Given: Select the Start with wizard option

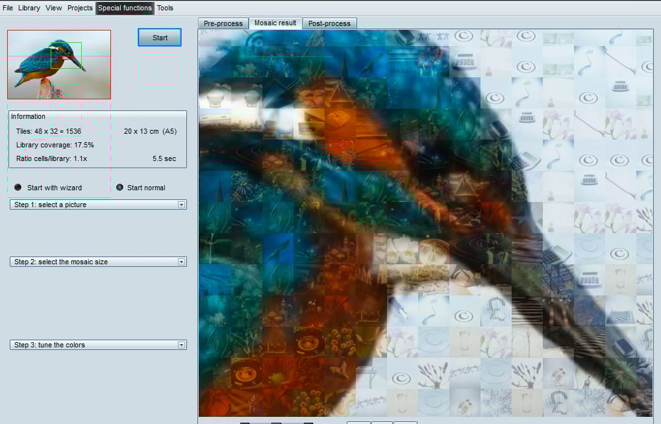Looking at the screenshot, I should click(18, 188).
